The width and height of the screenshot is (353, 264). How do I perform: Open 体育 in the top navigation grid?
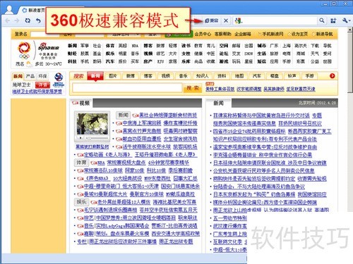click(x=110, y=46)
